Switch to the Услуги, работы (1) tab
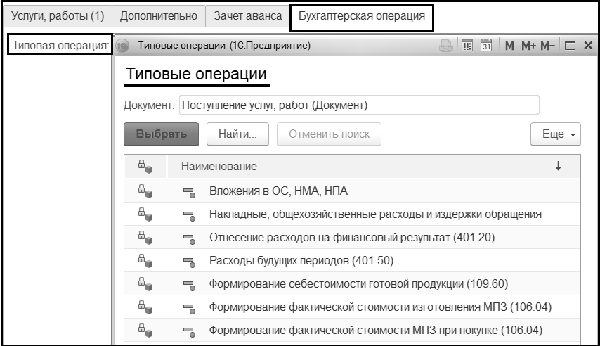Screen dimensions: 600x346 tap(58, 15)
